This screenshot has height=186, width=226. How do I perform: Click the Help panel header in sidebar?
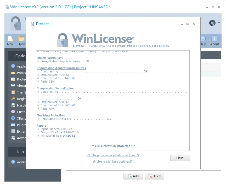point(17,152)
